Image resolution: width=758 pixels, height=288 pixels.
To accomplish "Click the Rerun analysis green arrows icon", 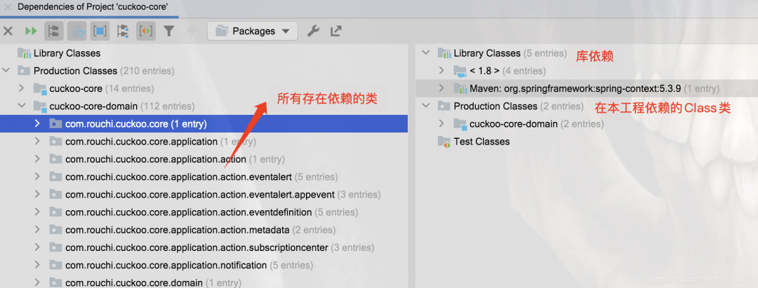I will click(31, 32).
